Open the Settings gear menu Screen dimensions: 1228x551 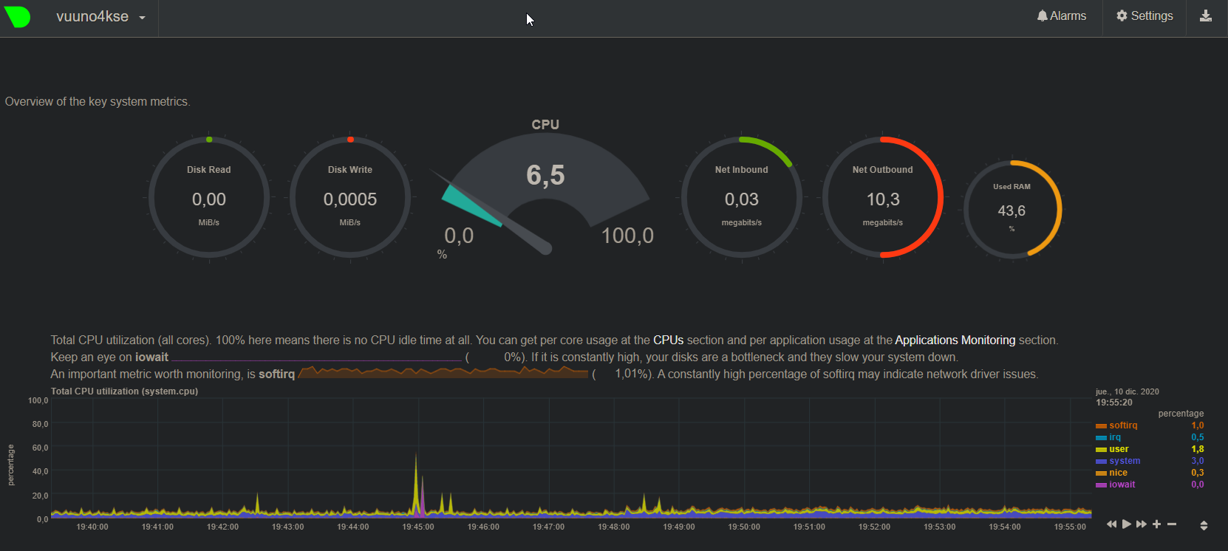click(x=1145, y=16)
